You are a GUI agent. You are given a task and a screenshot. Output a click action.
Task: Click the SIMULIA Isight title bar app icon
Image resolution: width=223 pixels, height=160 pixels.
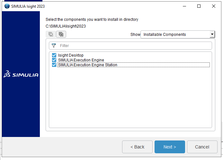(x=7, y=6)
